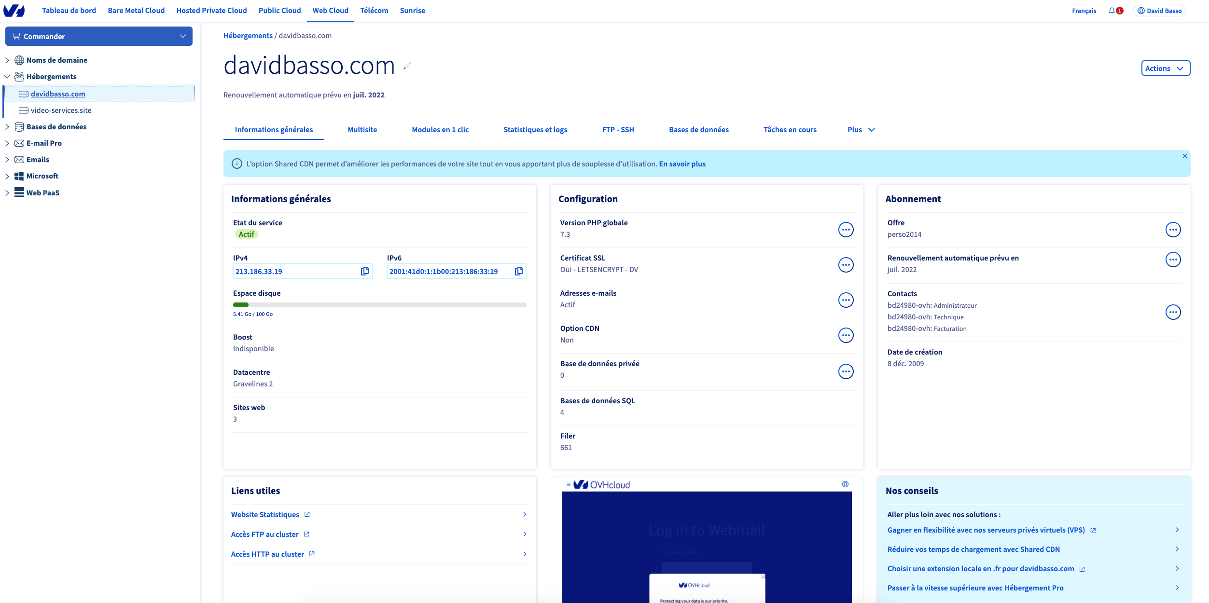The height and width of the screenshot is (603, 1209).
Task: Copy the IPv4 address with copy icon
Action: click(365, 271)
